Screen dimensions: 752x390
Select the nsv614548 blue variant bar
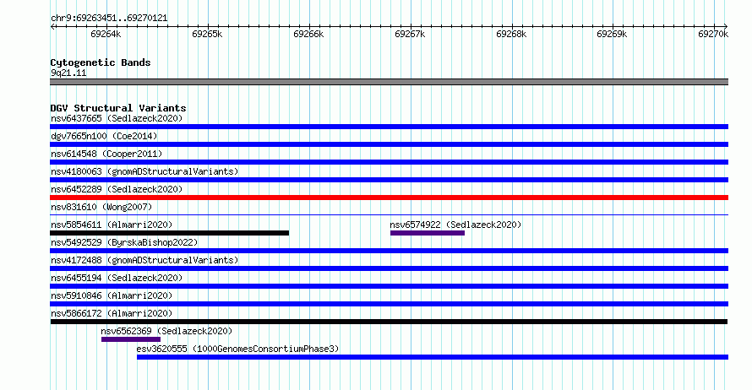tap(389, 162)
